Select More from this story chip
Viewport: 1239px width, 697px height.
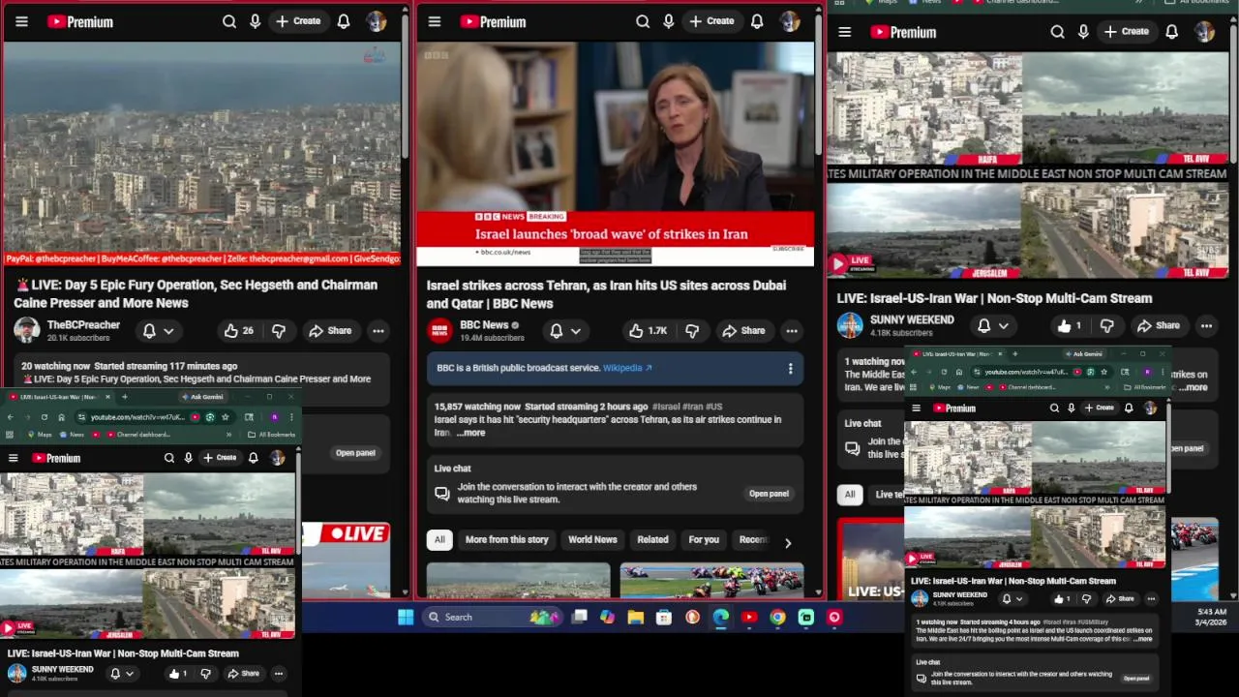(x=506, y=539)
